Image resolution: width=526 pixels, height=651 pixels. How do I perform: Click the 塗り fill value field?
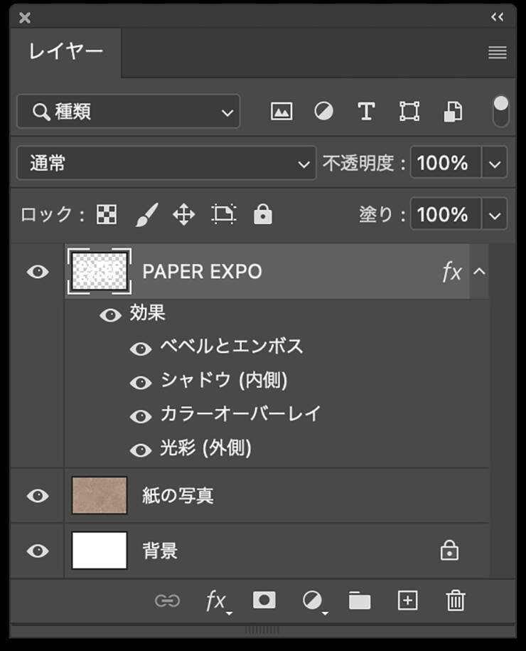(443, 214)
